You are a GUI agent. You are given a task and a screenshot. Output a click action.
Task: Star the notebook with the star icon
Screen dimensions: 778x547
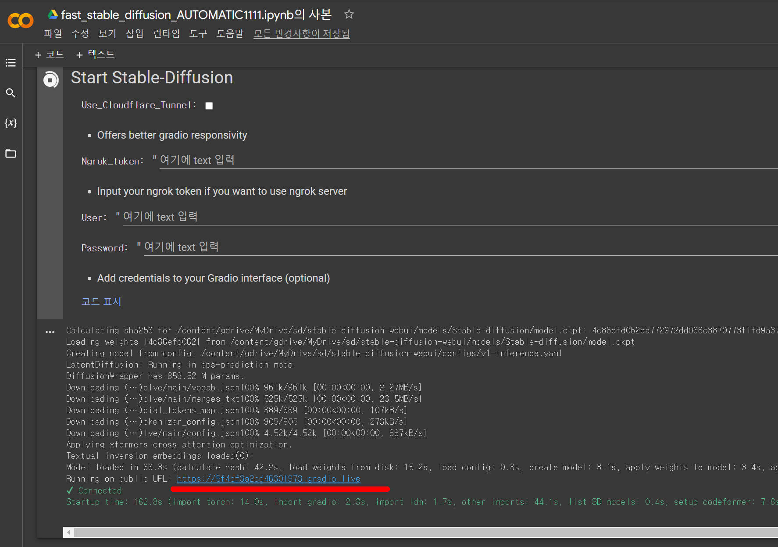(x=349, y=14)
